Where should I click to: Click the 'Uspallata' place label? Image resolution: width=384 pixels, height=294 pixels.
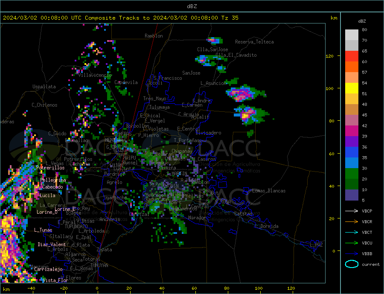(44, 87)
